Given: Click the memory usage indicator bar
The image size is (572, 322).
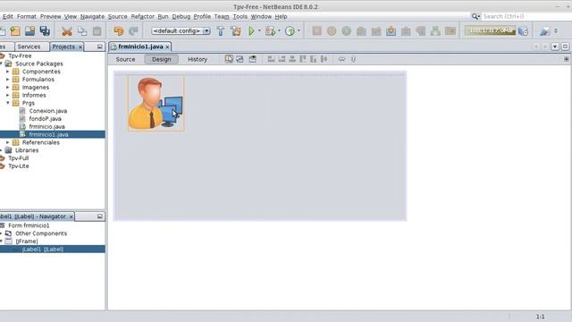Looking at the screenshot, I should [x=491, y=31].
